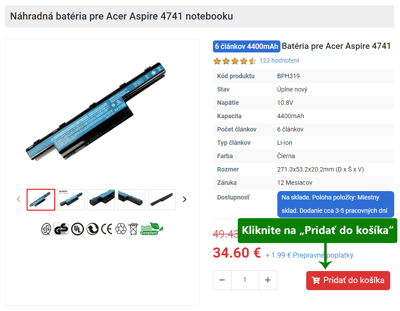This screenshot has width=400, height=311.
Task: Click the recycling triangle symbol icon
Action: [x=121, y=229]
